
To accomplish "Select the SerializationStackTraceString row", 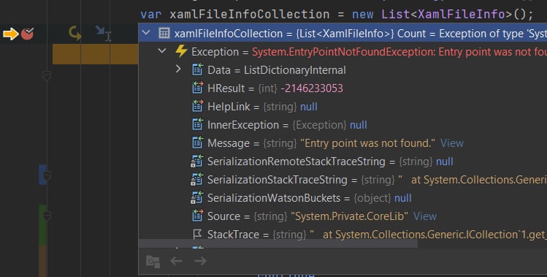I will point(343,180).
